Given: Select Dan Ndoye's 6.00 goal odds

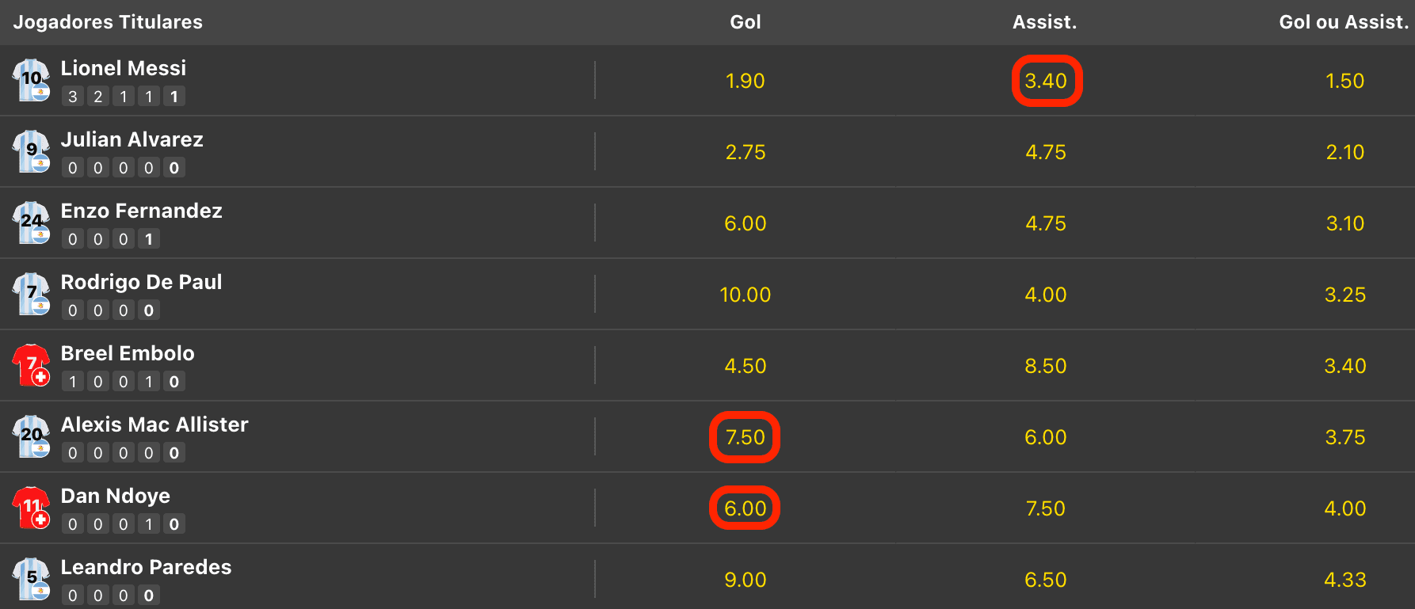Looking at the screenshot, I should pos(745,508).
